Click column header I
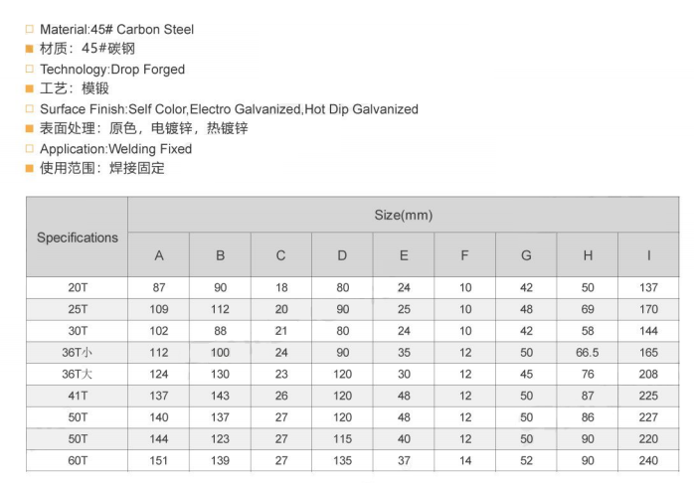 coord(648,255)
